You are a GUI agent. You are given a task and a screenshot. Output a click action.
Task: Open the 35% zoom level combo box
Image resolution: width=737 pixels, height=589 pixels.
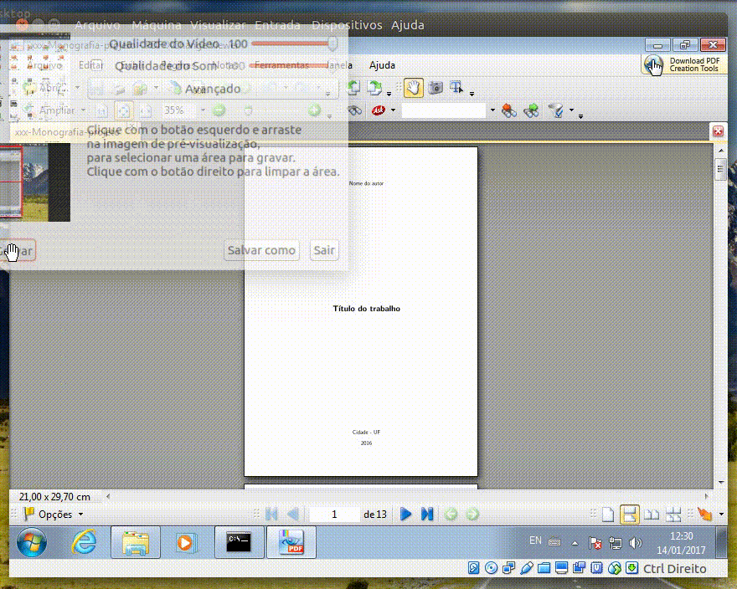tap(183, 110)
